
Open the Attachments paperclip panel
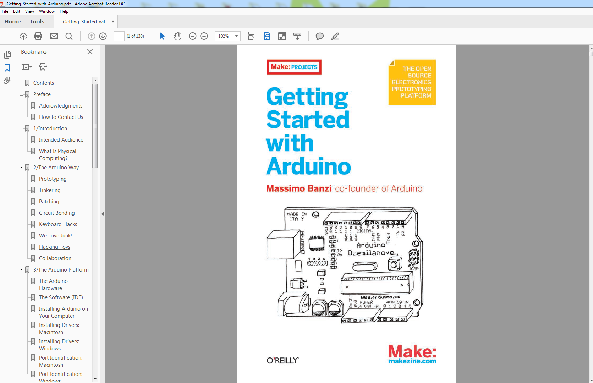click(x=7, y=81)
